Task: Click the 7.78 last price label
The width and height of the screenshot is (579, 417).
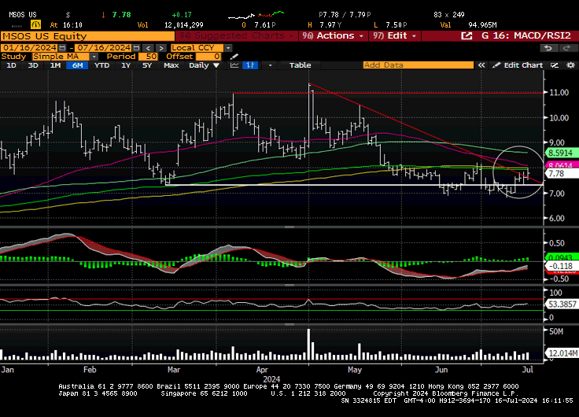Action: click(x=561, y=174)
